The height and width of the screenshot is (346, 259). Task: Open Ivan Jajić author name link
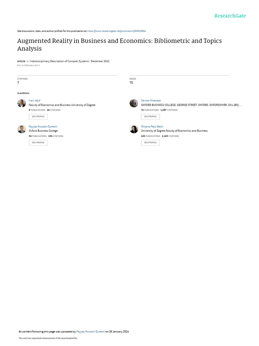pyautogui.click(x=35, y=101)
